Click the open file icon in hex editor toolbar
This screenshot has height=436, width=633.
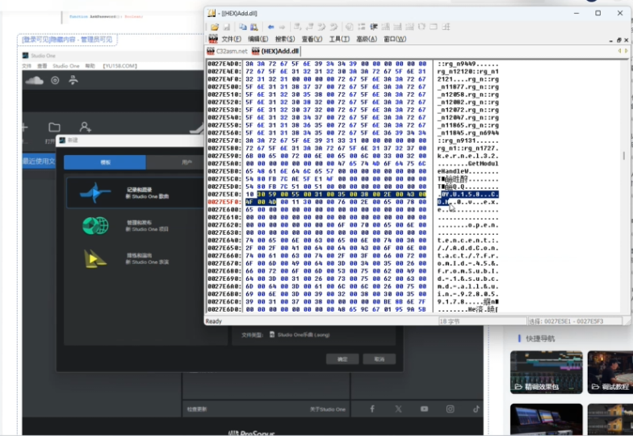point(215,27)
